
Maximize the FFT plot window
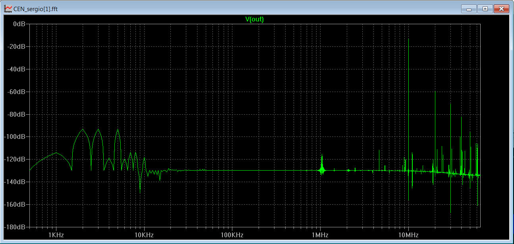(485, 9)
